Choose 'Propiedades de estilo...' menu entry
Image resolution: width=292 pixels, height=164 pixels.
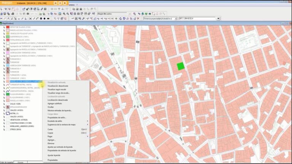(57, 118)
